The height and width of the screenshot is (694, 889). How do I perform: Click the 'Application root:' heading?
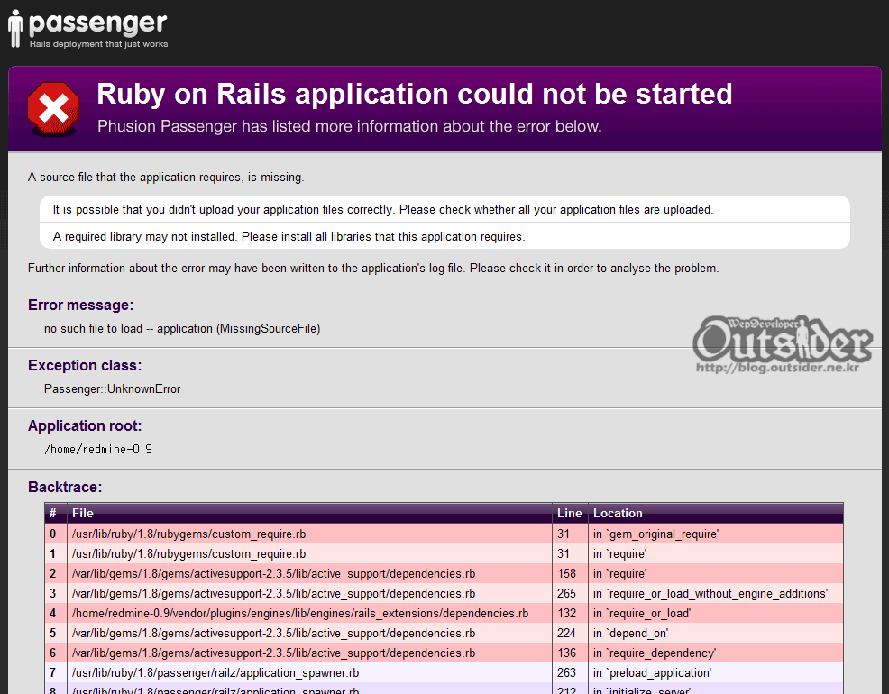[85, 426]
